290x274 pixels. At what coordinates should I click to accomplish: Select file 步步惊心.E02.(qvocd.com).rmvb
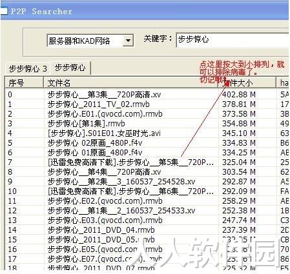tap(105, 201)
